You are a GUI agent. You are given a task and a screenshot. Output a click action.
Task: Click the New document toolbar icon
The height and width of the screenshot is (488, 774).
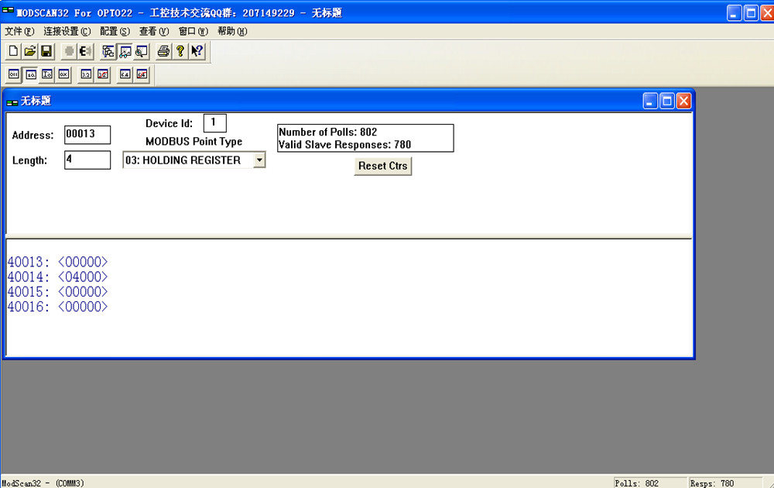[13, 52]
